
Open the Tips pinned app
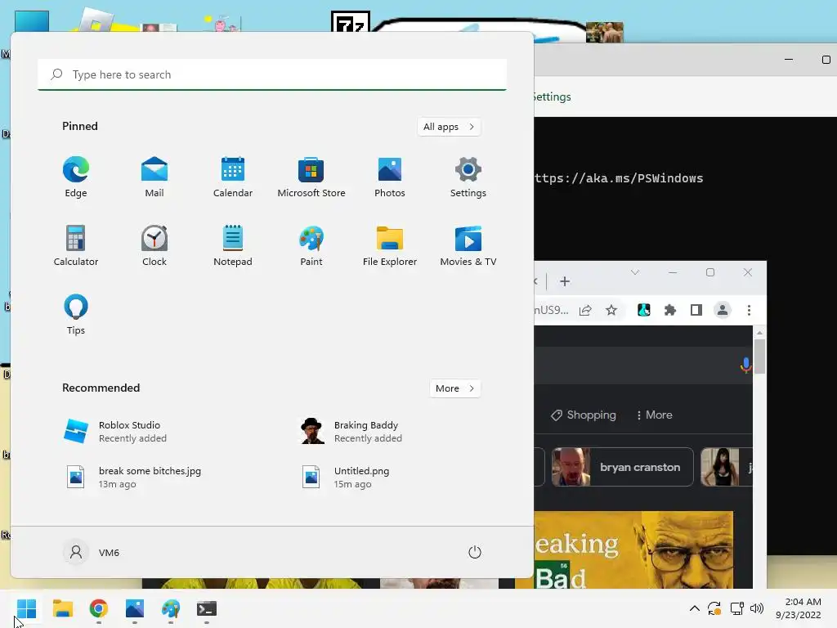76,315
